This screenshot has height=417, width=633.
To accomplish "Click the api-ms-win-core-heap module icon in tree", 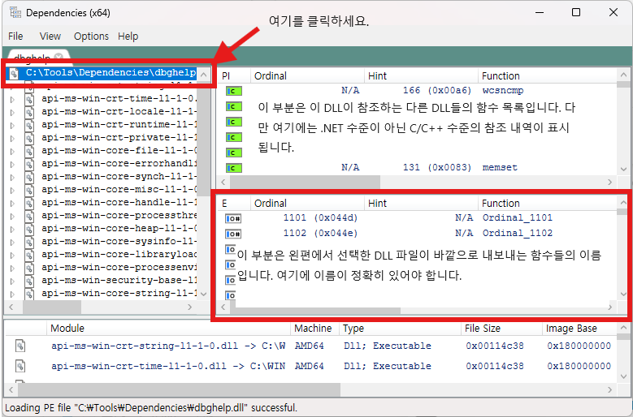I will coord(29,229).
